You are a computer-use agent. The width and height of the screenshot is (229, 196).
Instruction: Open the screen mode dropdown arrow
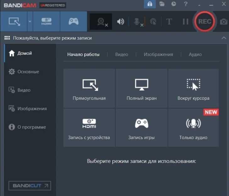pyautogui.click(x=30, y=21)
